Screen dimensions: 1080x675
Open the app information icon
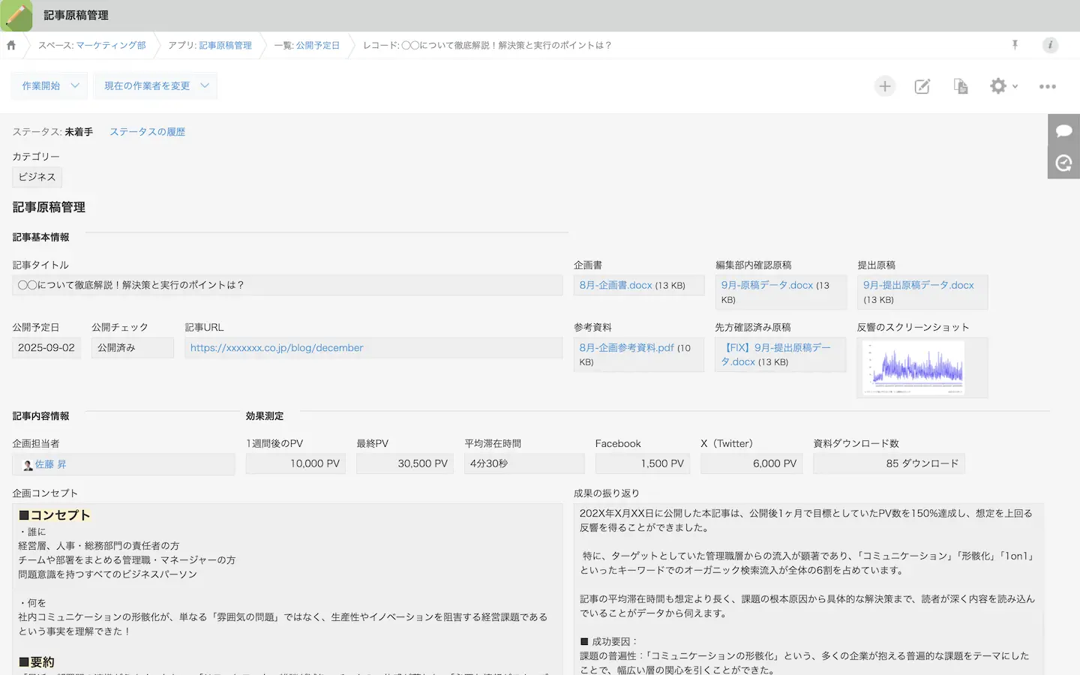[x=1050, y=45]
